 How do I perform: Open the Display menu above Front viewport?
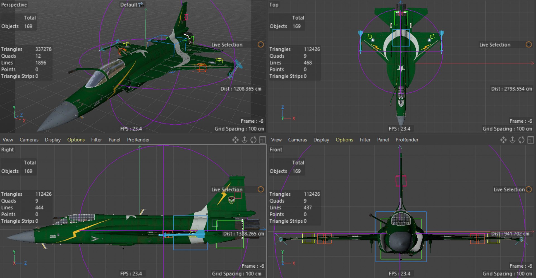pos(321,140)
